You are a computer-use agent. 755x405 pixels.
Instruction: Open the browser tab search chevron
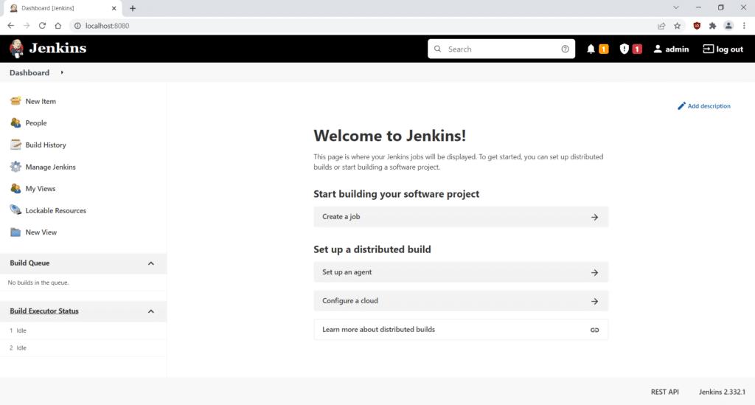pos(676,7)
